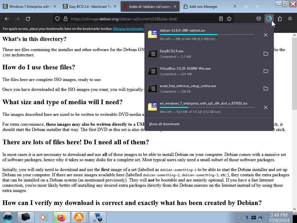Click the scrollbar up arrow

294,35
